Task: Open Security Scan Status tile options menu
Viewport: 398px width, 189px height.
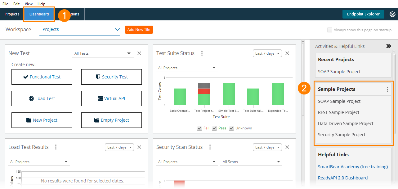Action: pos(210,147)
